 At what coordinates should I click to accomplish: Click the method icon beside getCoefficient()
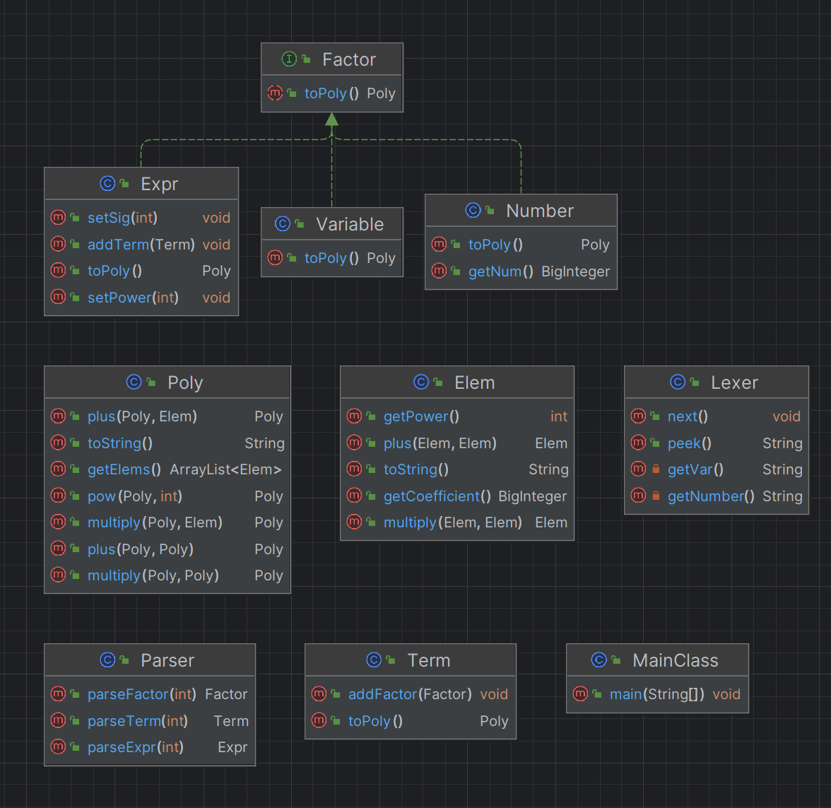pos(354,495)
